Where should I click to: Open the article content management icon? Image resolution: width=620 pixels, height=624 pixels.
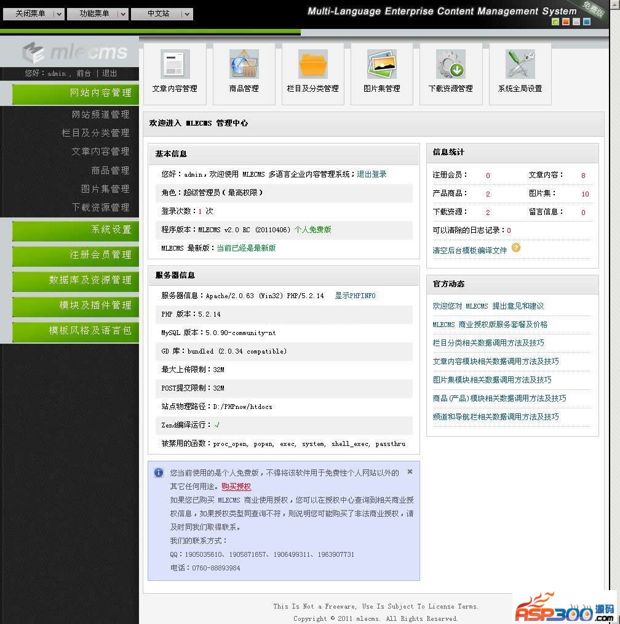(175, 65)
